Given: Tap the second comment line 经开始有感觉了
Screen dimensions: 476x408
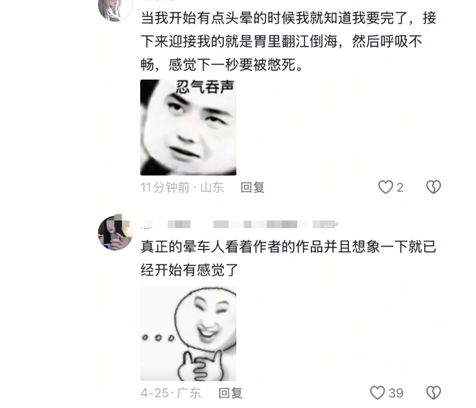Looking at the screenshot, I should click(189, 269).
